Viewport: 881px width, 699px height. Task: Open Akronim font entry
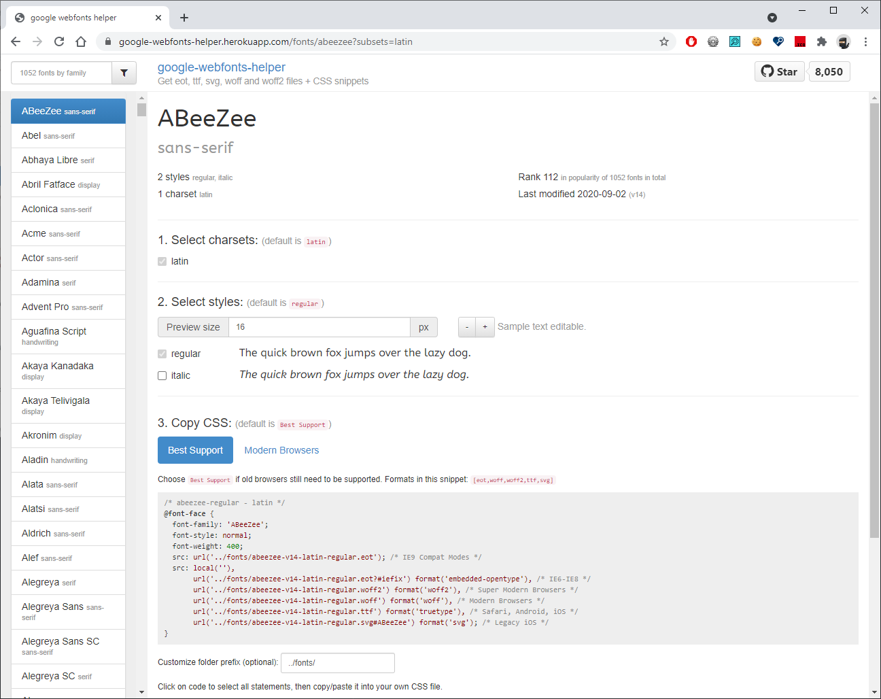[68, 435]
